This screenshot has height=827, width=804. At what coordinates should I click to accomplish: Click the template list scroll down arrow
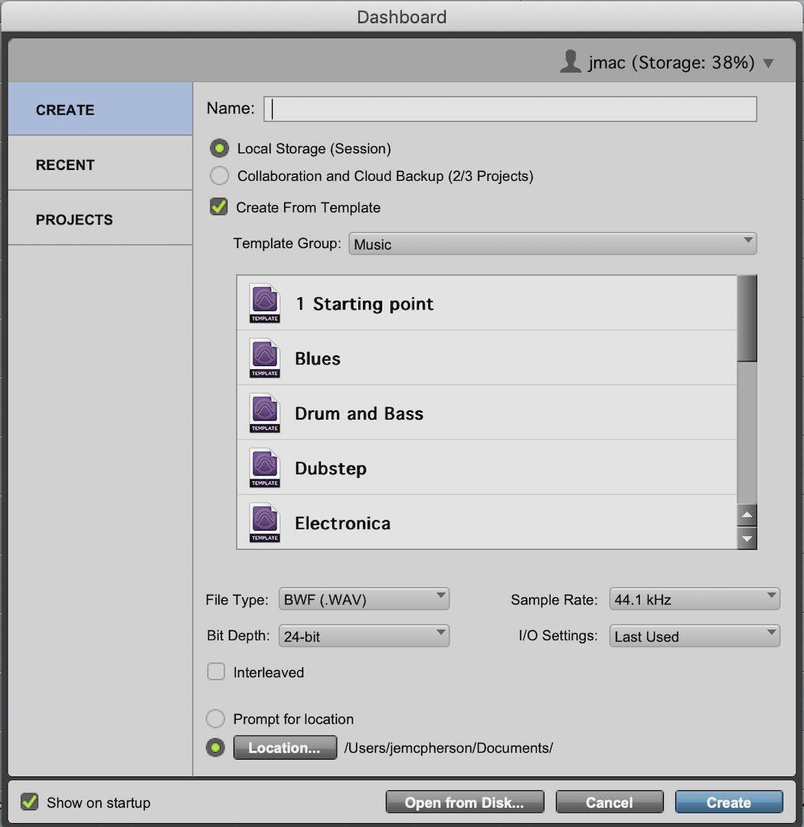click(x=747, y=539)
